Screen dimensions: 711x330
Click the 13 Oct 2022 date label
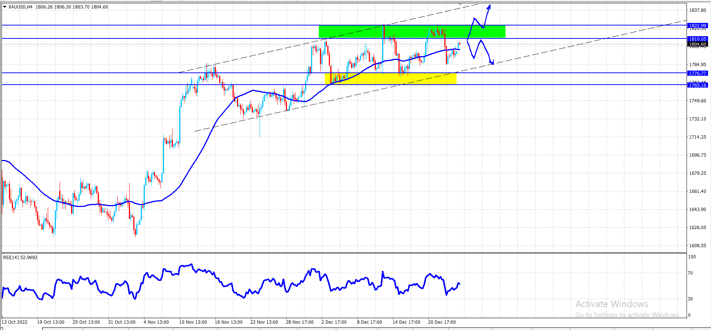coord(14,322)
